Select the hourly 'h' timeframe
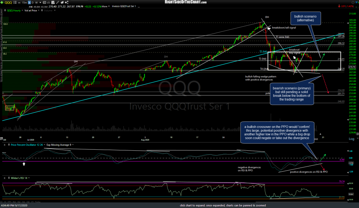 pos(29,3)
